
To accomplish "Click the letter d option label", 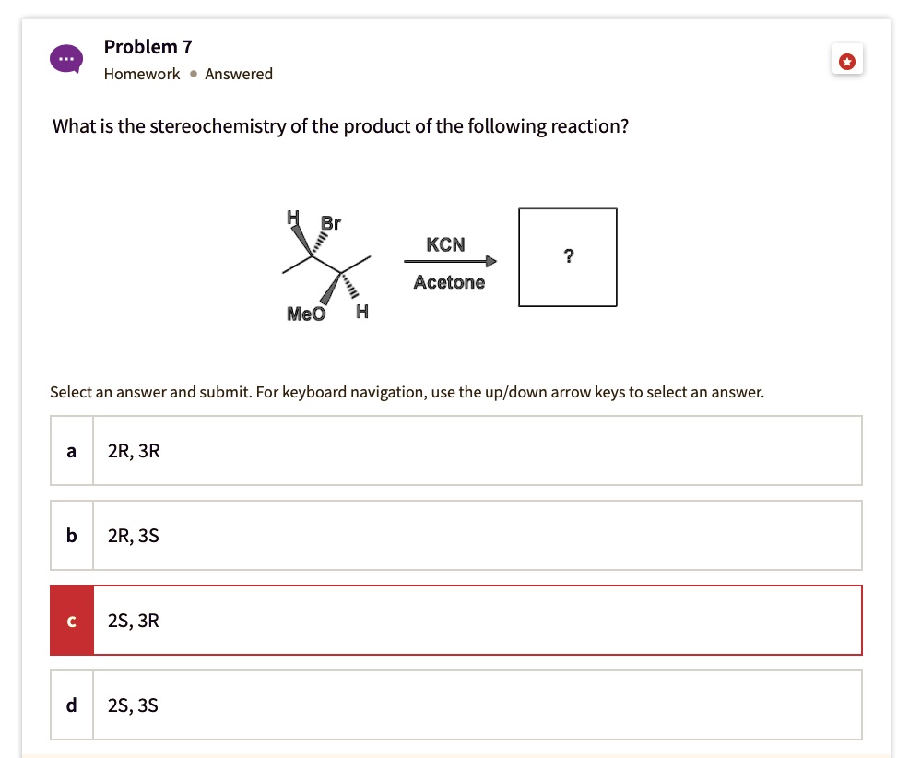I will (72, 705).
